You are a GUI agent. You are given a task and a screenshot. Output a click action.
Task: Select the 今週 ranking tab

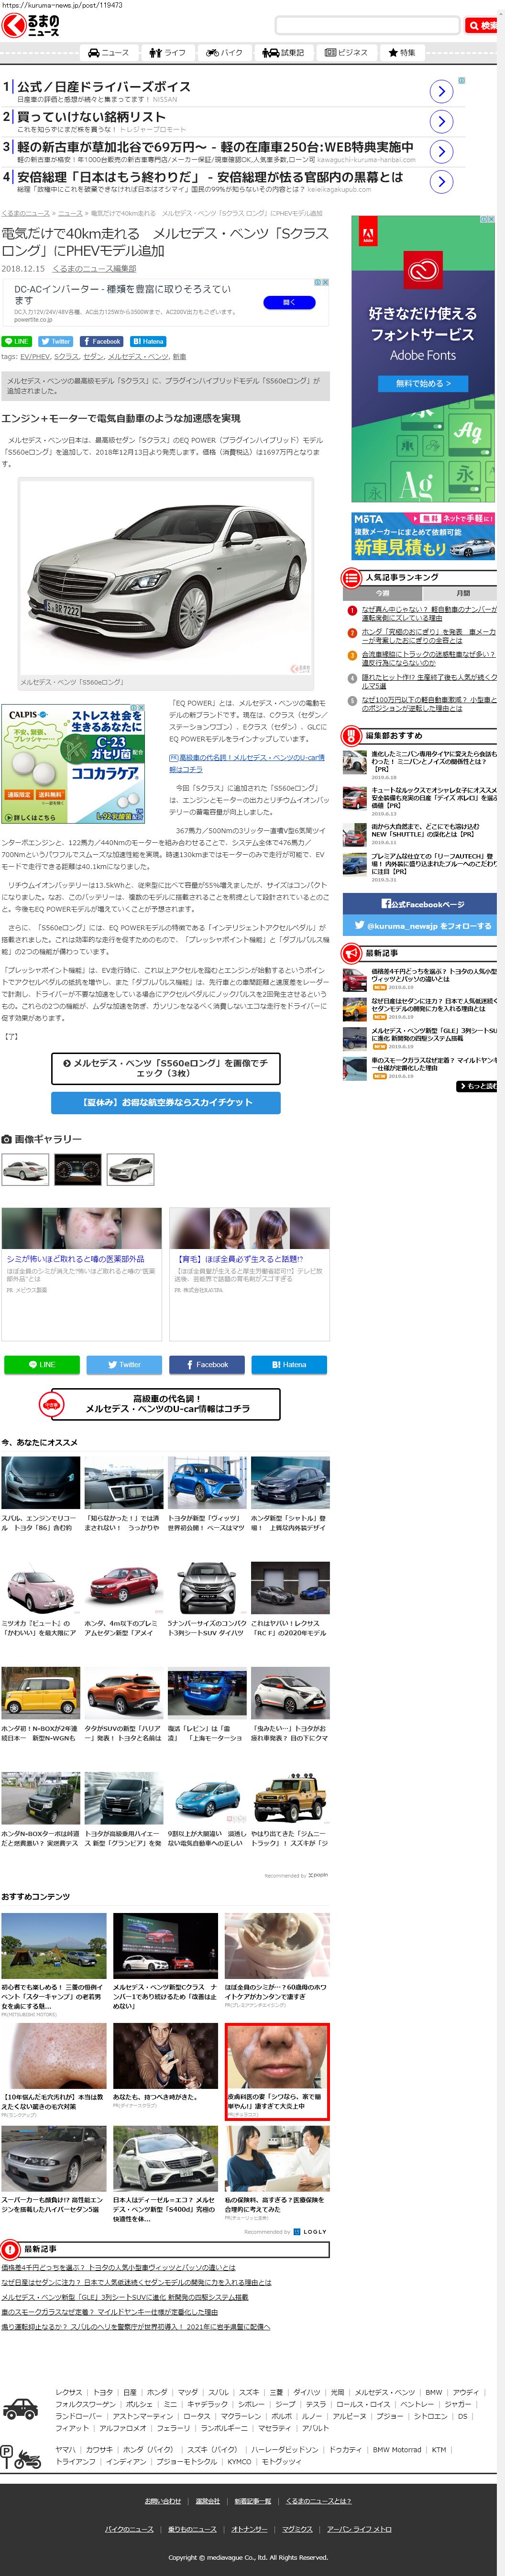383,593
